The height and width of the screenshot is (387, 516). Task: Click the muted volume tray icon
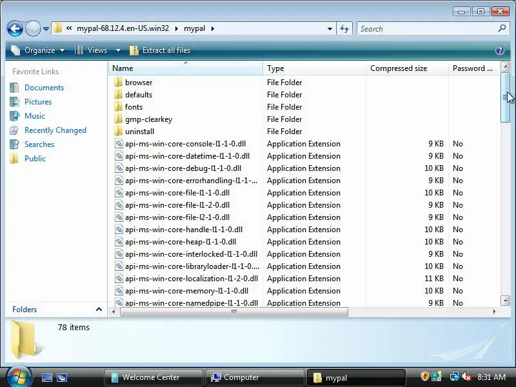point(466,377)
